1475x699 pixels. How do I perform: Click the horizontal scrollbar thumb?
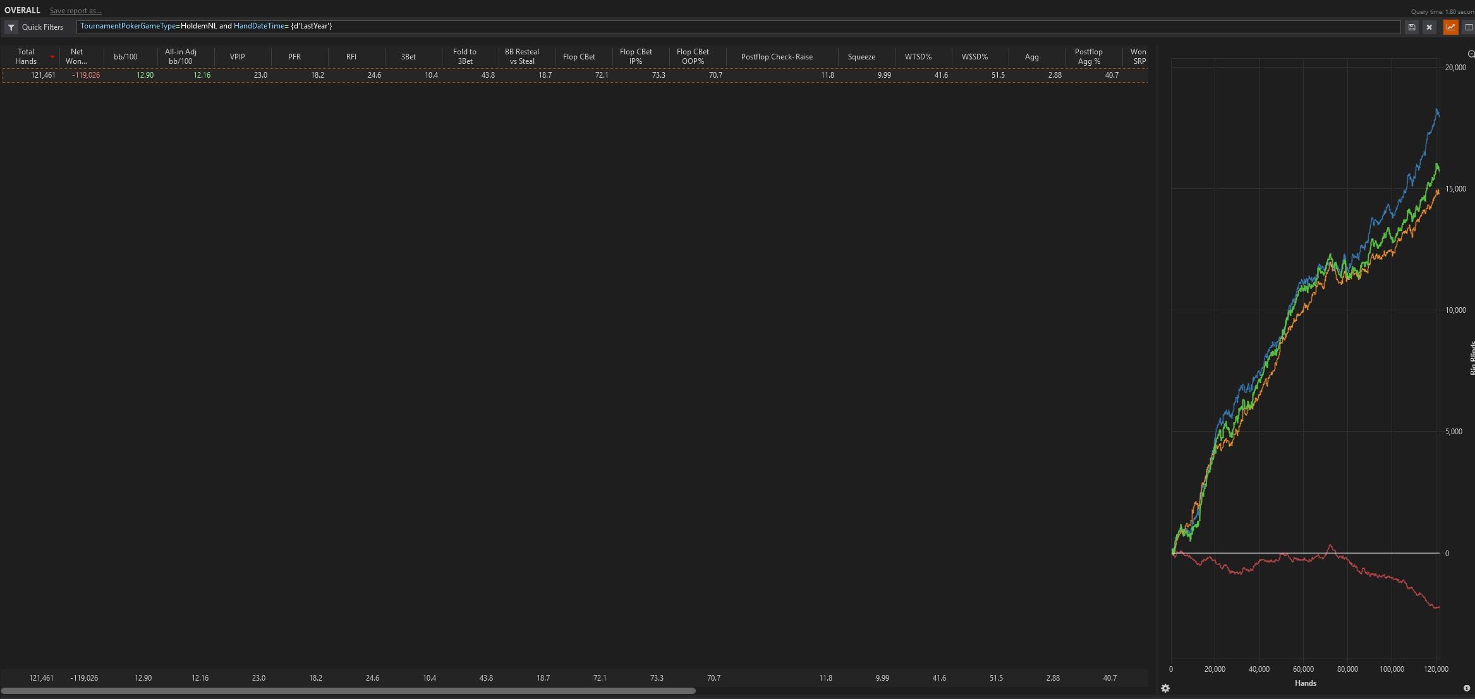[x=348, y=691]
